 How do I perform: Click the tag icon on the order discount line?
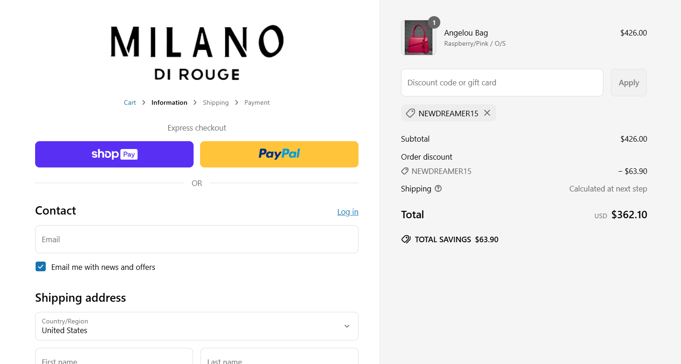(405, 171)
